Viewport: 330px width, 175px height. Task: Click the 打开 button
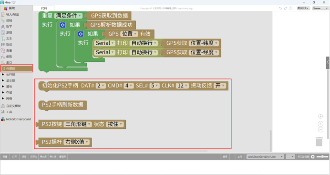pos(14,157)
